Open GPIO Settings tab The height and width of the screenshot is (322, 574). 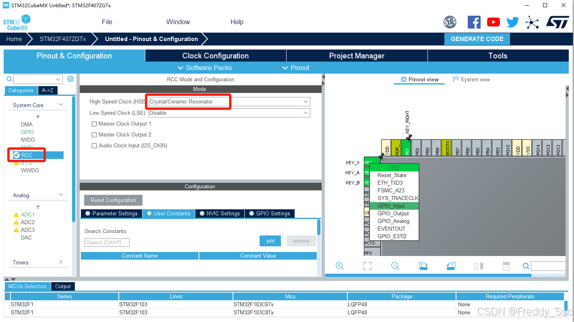tap(270, 214)
